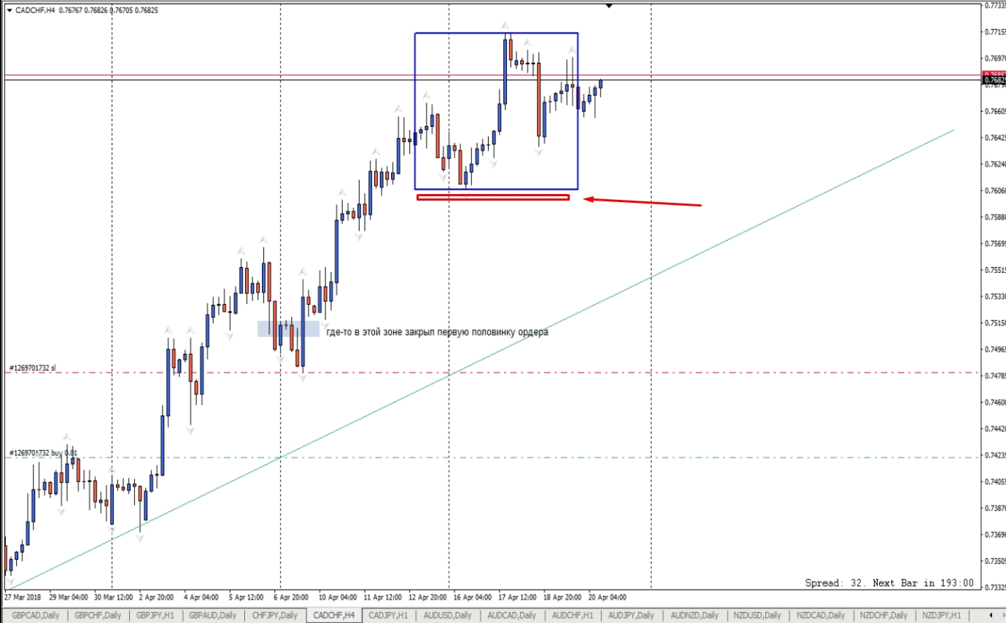The width and height of the screenshot is (1006, 623).
Task: Open the AUDJPY,Daily tab
Action: 632,615
